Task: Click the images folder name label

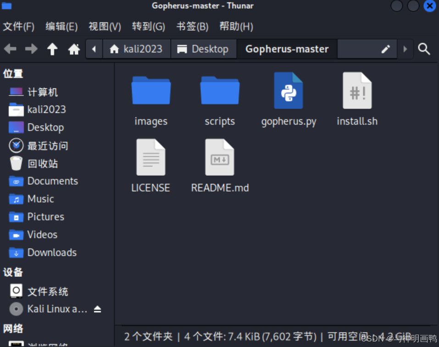Action: (x=151, y=121)
